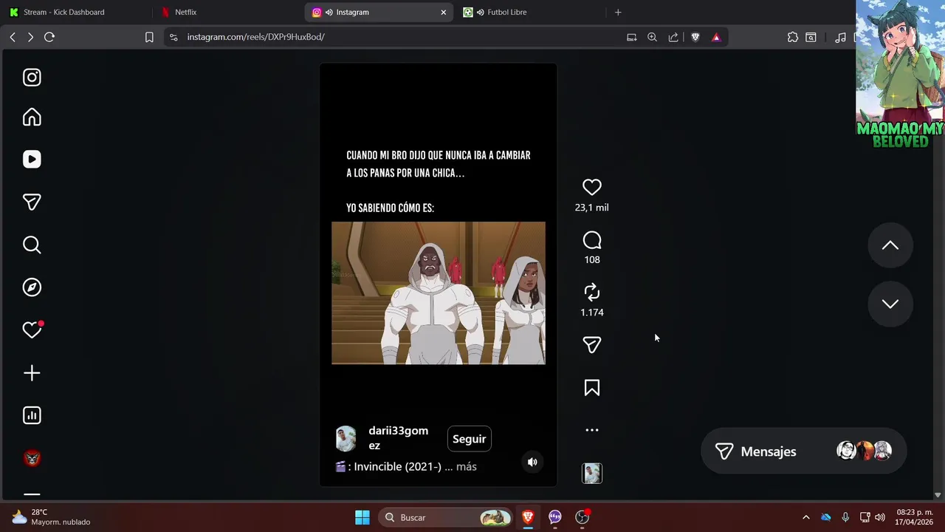Open the reel's comments bubble

tap(592, 240)
